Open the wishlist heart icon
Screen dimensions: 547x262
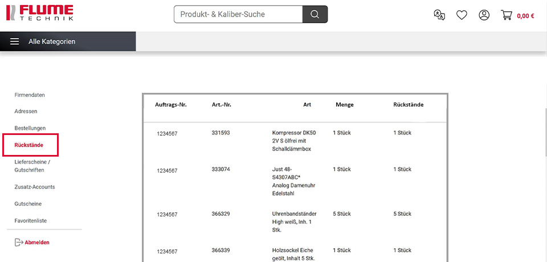click(x=462, y=15)
